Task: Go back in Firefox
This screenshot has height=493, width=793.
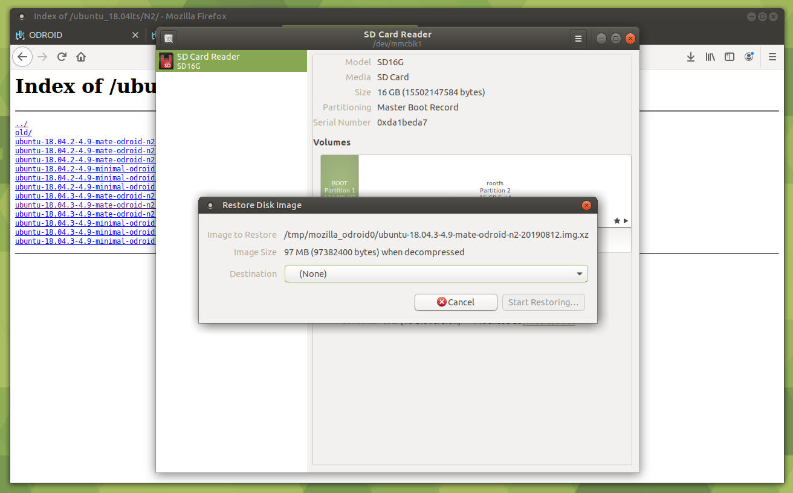Action: pyautogui.click(x=22, y=57)
